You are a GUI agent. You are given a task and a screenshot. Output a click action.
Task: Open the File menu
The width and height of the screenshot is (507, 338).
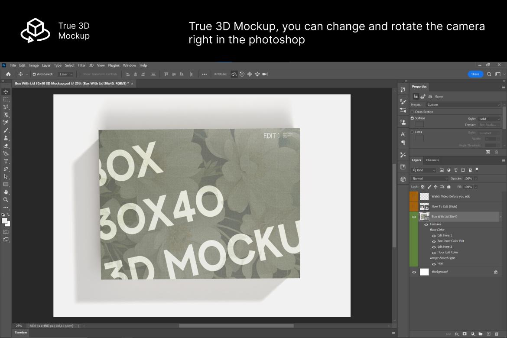[13, 65]
